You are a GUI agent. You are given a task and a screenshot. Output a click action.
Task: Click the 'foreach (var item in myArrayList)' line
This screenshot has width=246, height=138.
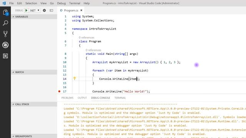(x=120, y=71)
